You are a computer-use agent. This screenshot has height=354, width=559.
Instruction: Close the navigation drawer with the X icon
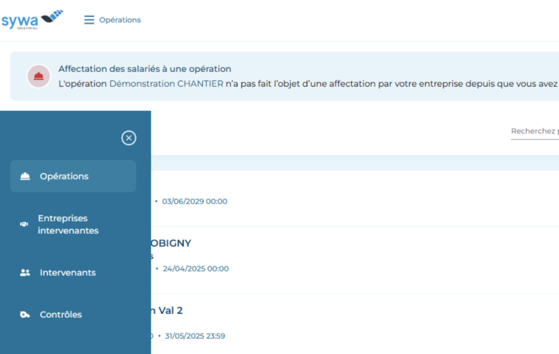coord(129,138)
